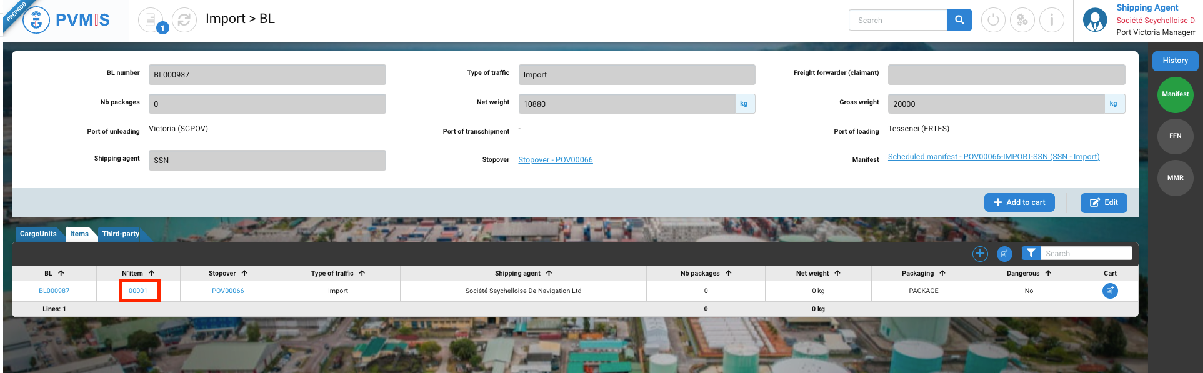Image resolution: width=1203 pixels, height=373 pixels.
Task: Open the cart document icon with badge
Action: tap(151, 21)
